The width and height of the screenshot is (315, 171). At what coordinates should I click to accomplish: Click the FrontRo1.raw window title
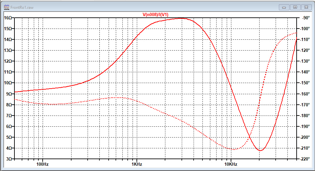pyautogui.click(x=22, y=8)
